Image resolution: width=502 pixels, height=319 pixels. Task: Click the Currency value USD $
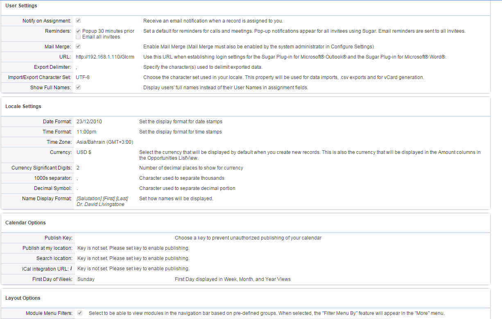pyautogui.click(x=84, y=152)
